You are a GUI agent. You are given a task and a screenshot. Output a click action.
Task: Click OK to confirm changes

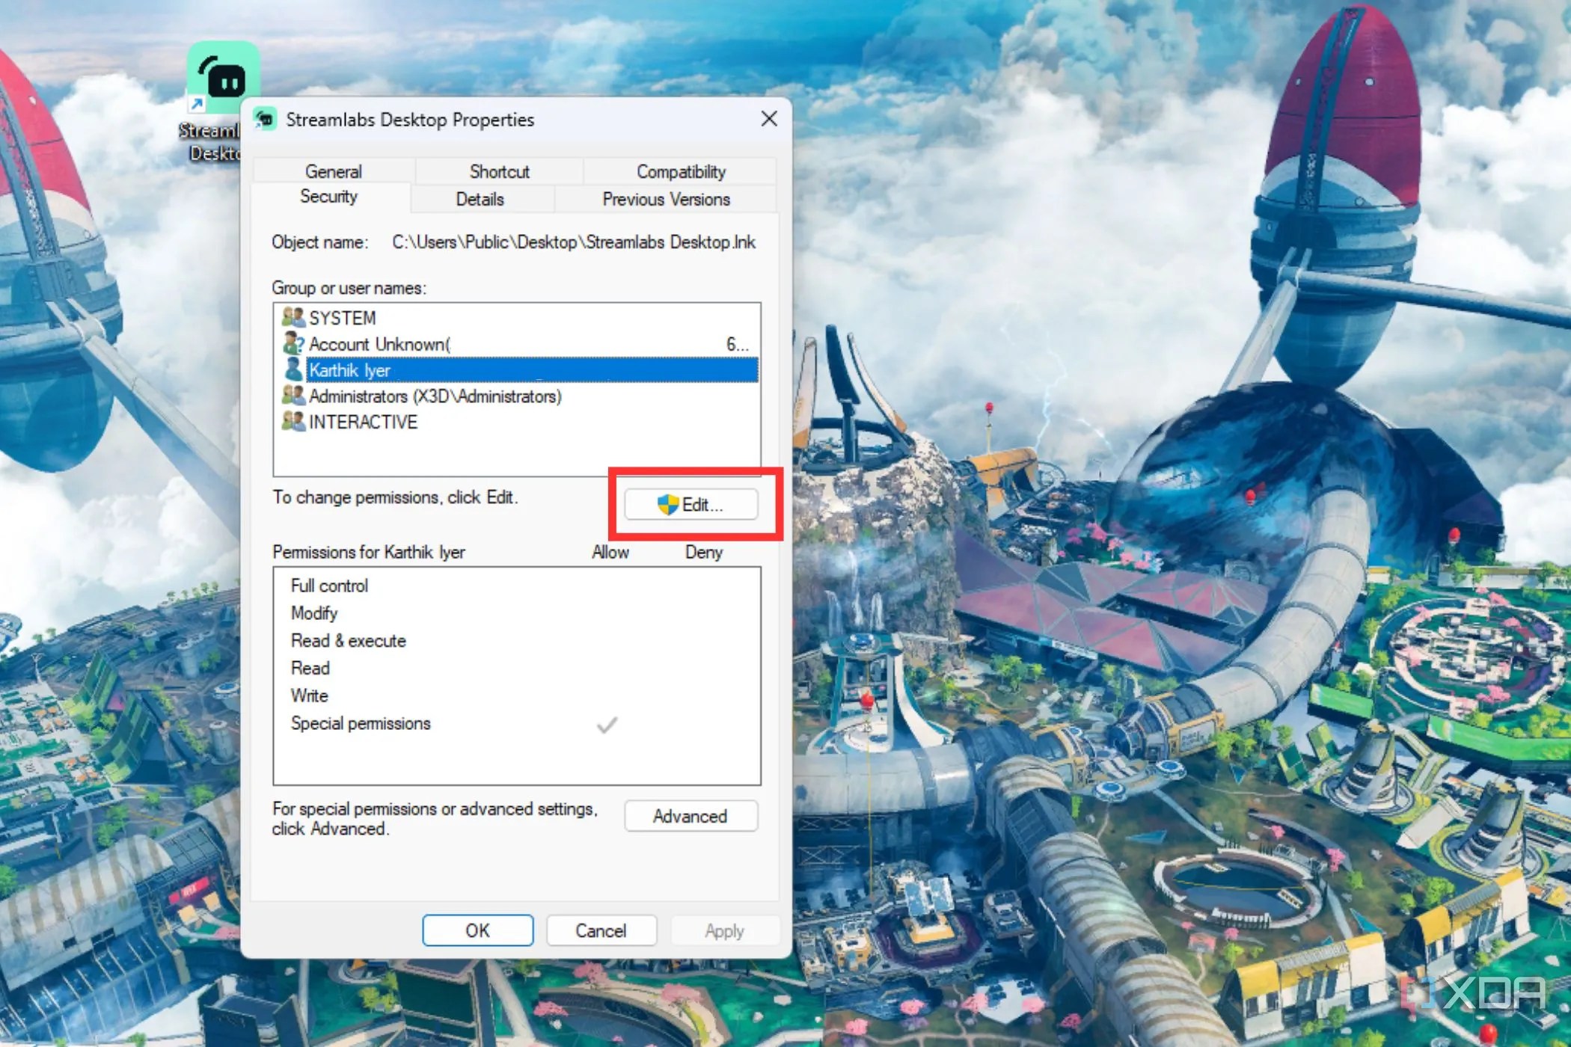(477, 930)
